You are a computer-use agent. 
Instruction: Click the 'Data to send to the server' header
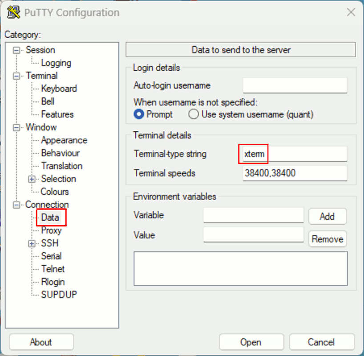[240, 50]
